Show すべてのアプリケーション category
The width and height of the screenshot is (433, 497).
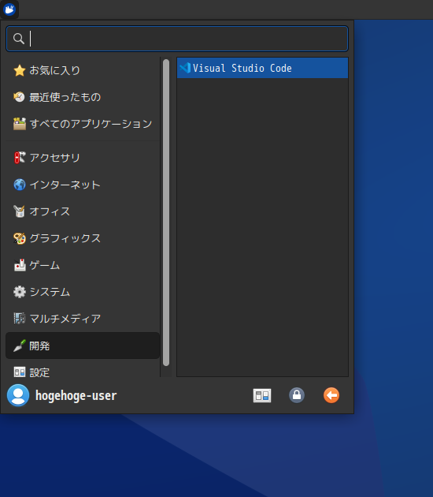[83, 124]
